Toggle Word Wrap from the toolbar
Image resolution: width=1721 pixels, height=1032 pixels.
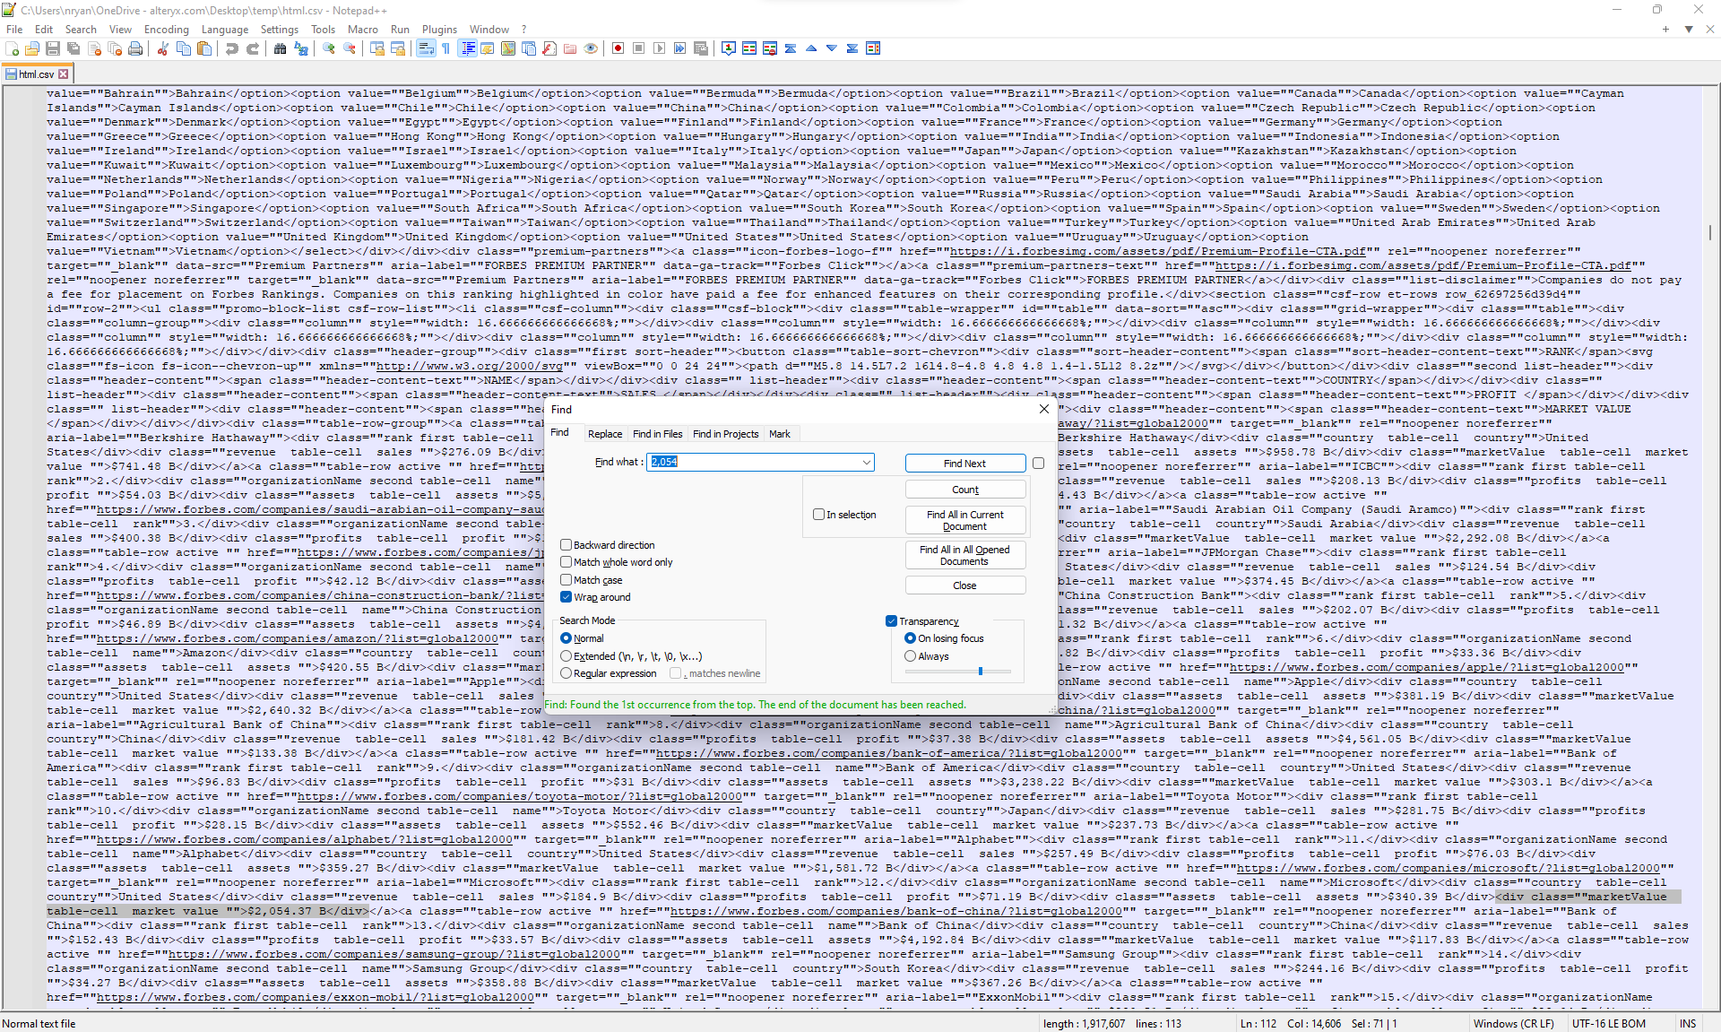click(x=424, y=48)
